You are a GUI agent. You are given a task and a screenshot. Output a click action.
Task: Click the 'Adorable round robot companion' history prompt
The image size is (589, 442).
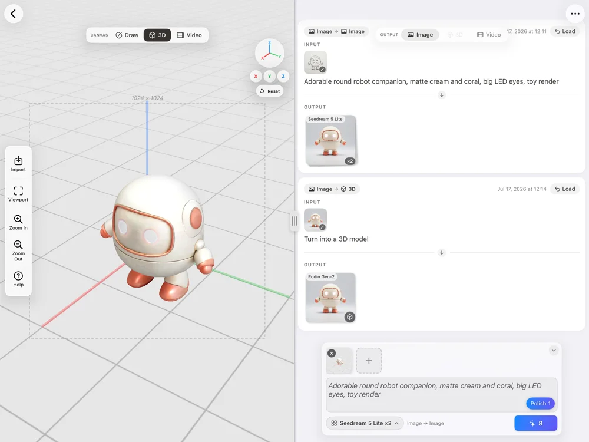431,81
